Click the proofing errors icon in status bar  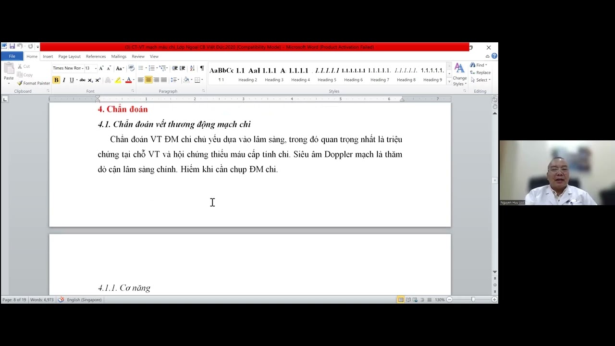tap(61, 300)
